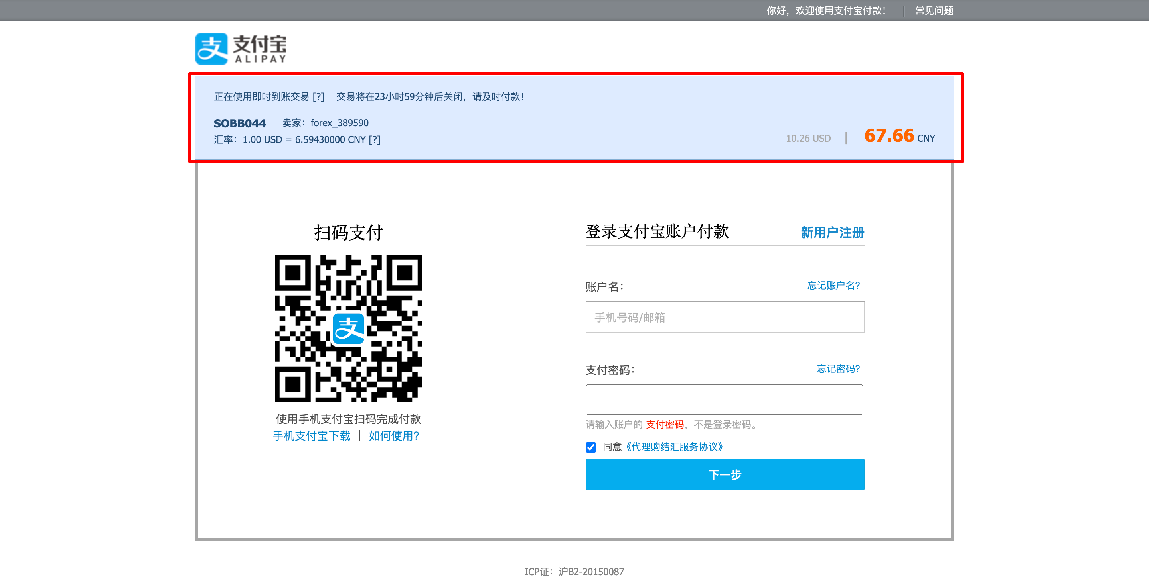Focus the 支付密码 password field
Screen dimensions: 1149x588
coord(724,400)
